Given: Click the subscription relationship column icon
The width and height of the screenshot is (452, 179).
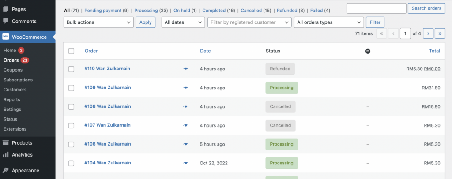Looking at the screenshot, I should coord(368,51).
